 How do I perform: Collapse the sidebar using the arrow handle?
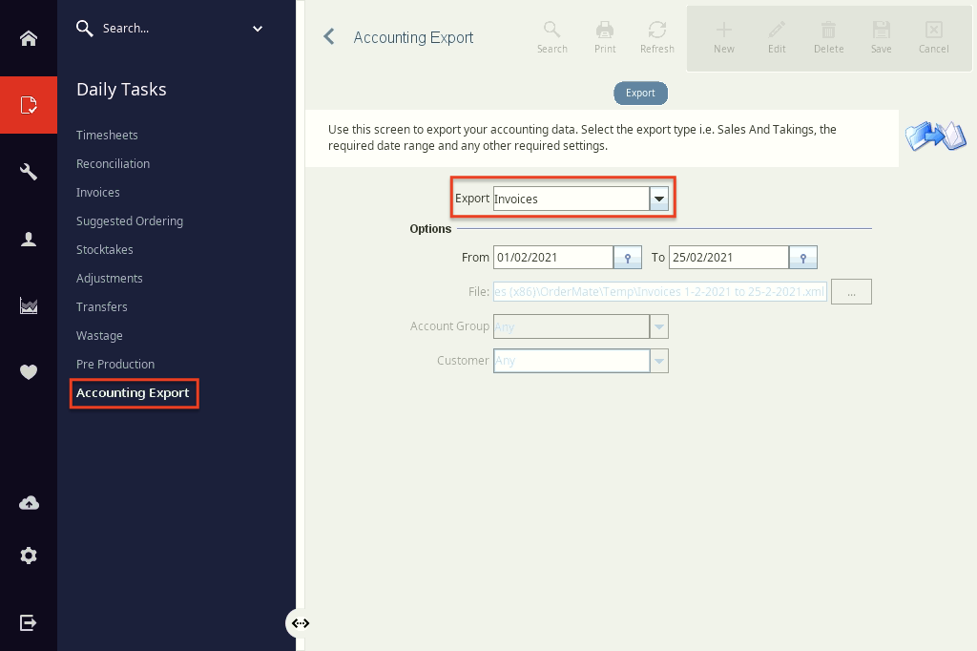tap(301, 622)
